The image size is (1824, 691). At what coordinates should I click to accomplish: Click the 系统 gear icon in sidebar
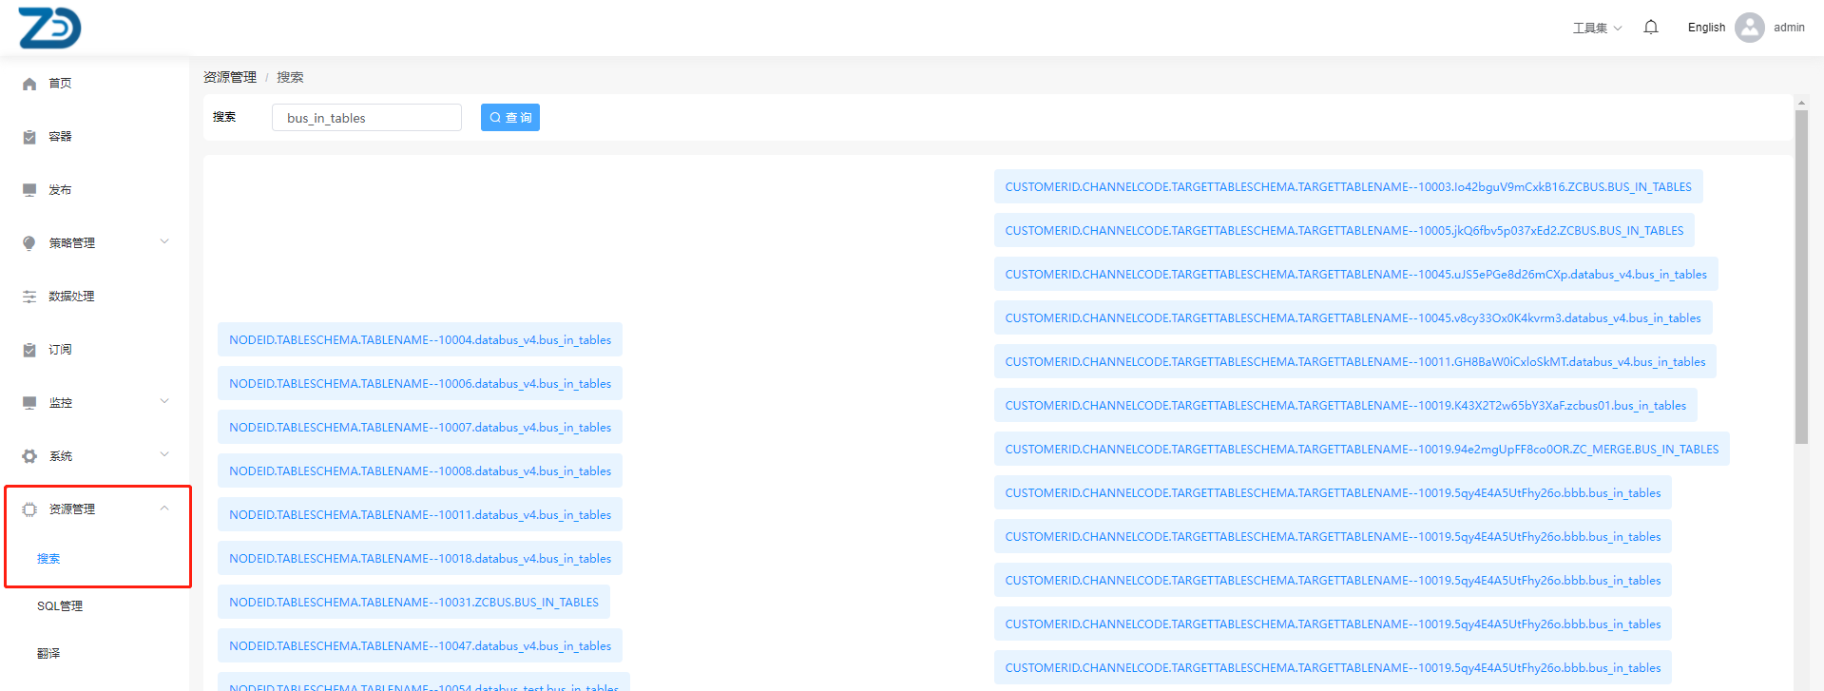click(29, 456)
